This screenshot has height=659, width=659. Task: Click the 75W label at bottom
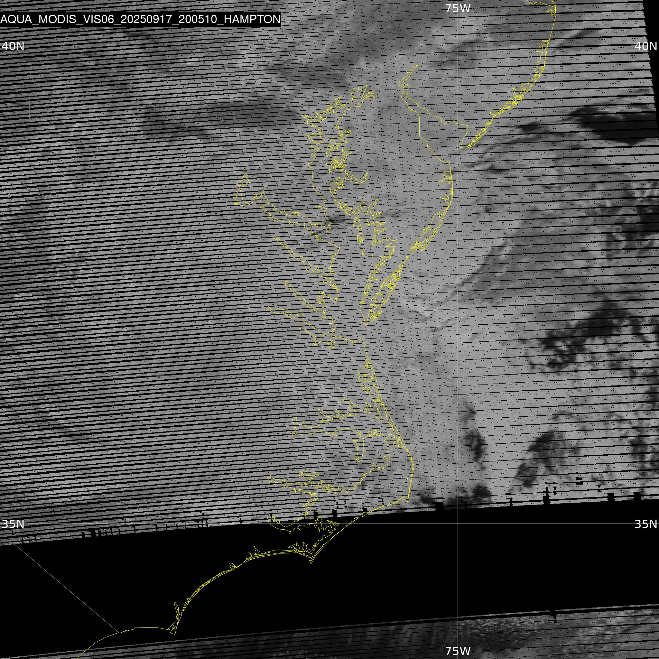(x=458, y=651)
